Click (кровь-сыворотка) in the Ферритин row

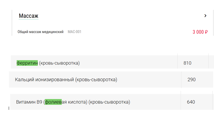pyautogui.click(x=59, y=63)
